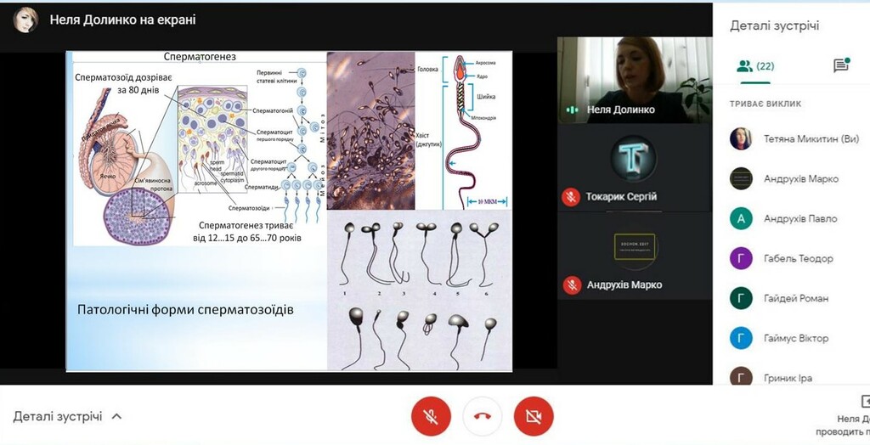Image resolution: width=870 pixels, height=445 pixels.
Task: Click the shared Сперматогенез slide presentation
Action: pyautogui.click(x=289, y=211)
